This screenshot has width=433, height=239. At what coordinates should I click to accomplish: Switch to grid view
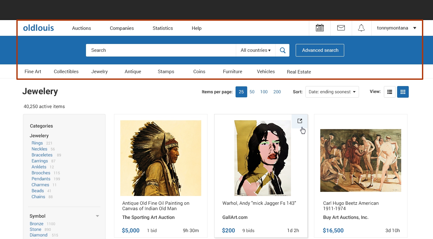click(x=403, y=92)
